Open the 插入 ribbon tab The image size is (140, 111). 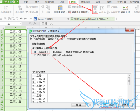(37, 2)
